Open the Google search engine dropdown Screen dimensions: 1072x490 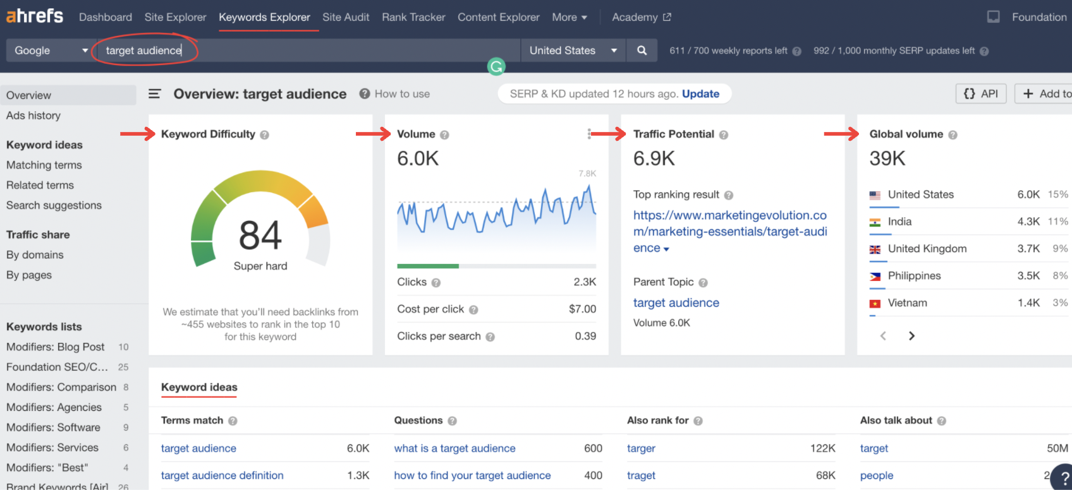pos(51,51)
